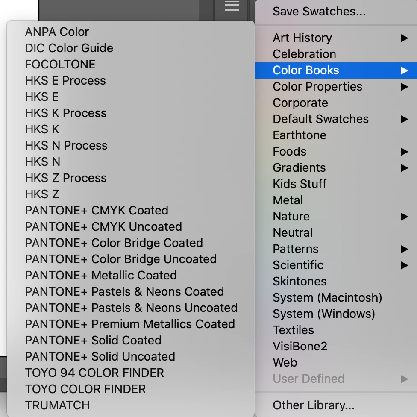Image resolution: width=417 pixels, height=417 pixels.
Task: Open the Gradients submenu
Action: 336,168
